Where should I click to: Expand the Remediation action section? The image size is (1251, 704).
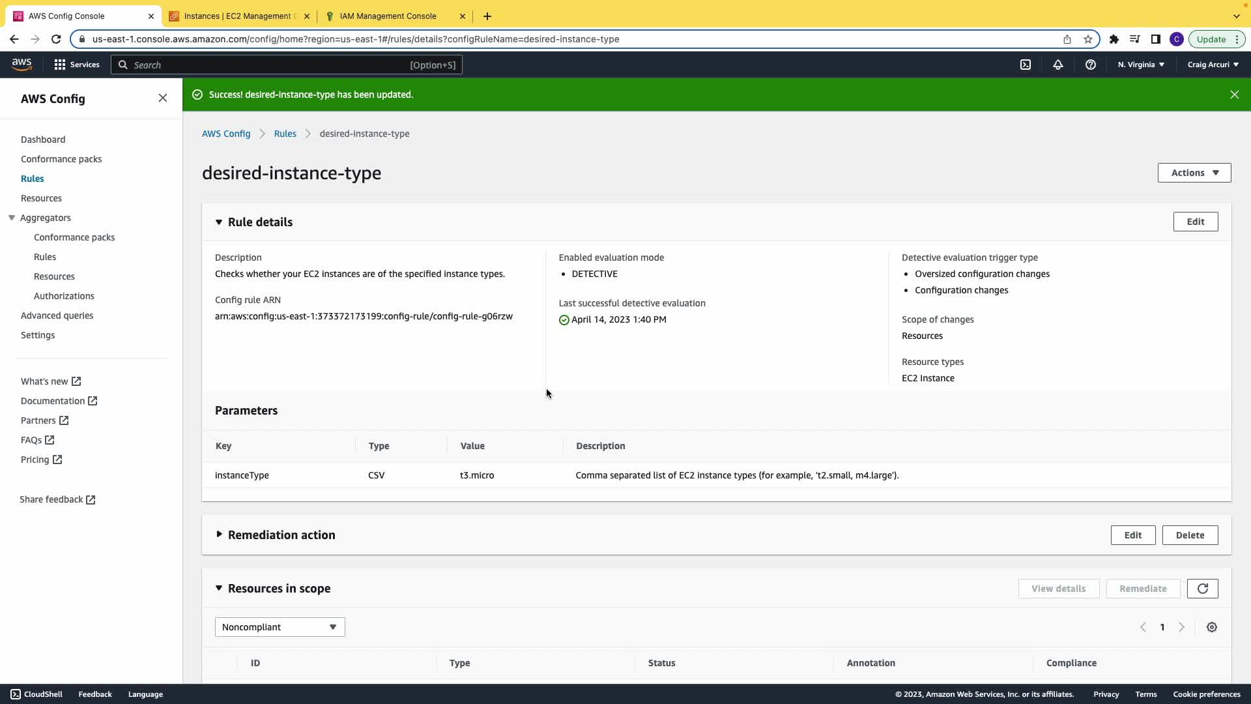click(219, 535)
